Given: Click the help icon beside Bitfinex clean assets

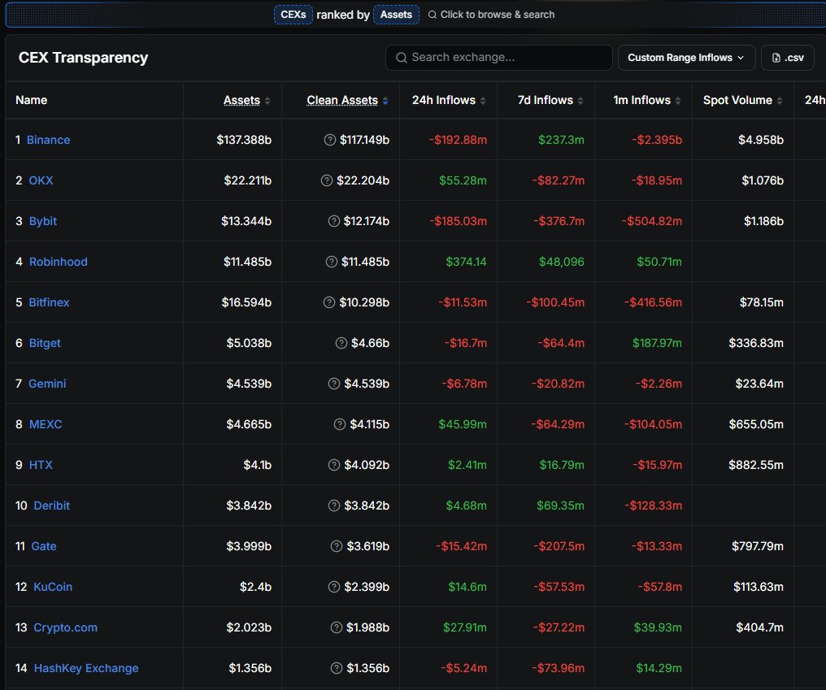Looking at the screenshot, I should [329, 302].
